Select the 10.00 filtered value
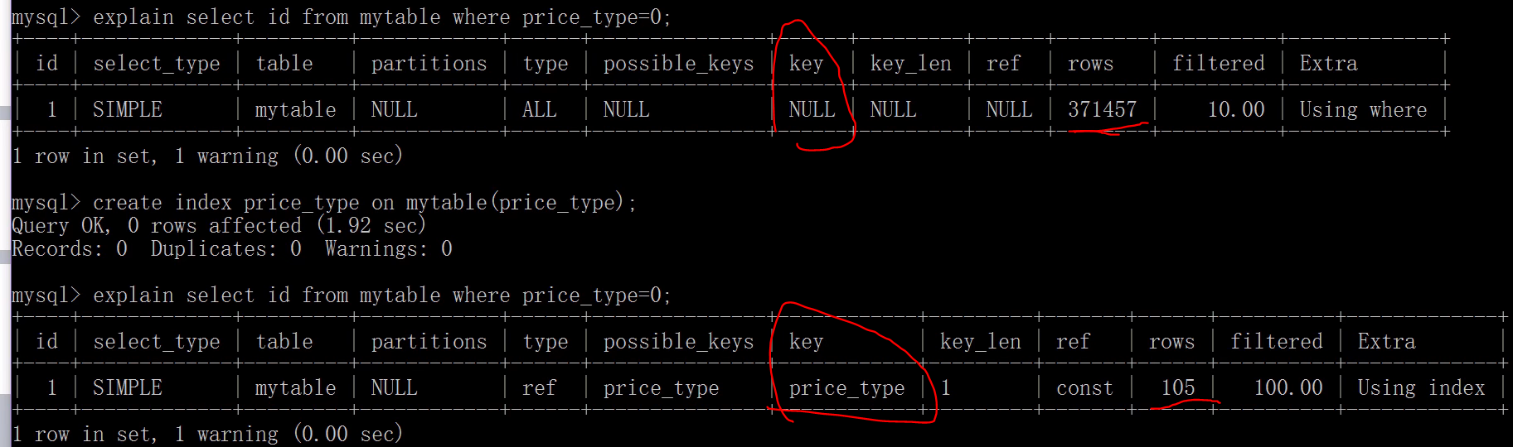The image size is (1513, 447). pos(1235,109)
